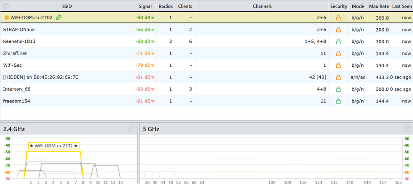Copy the 2.4 GHz chart with its icon
The image size is (413, 184).
[131, 129]
